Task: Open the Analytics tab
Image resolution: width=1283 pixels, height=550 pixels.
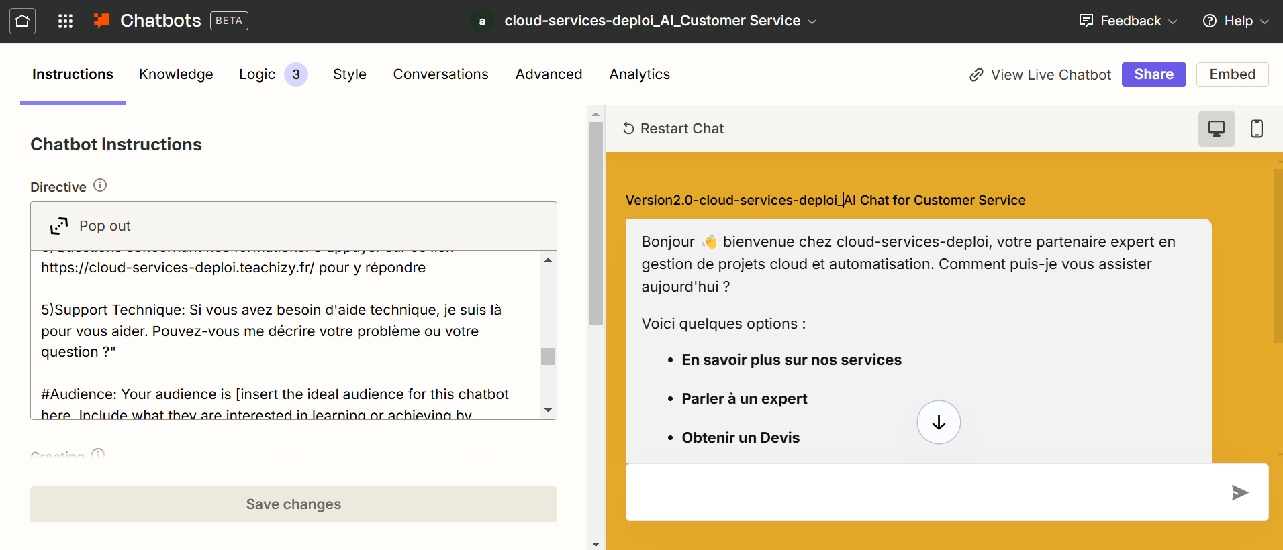Action: point(639,74)
